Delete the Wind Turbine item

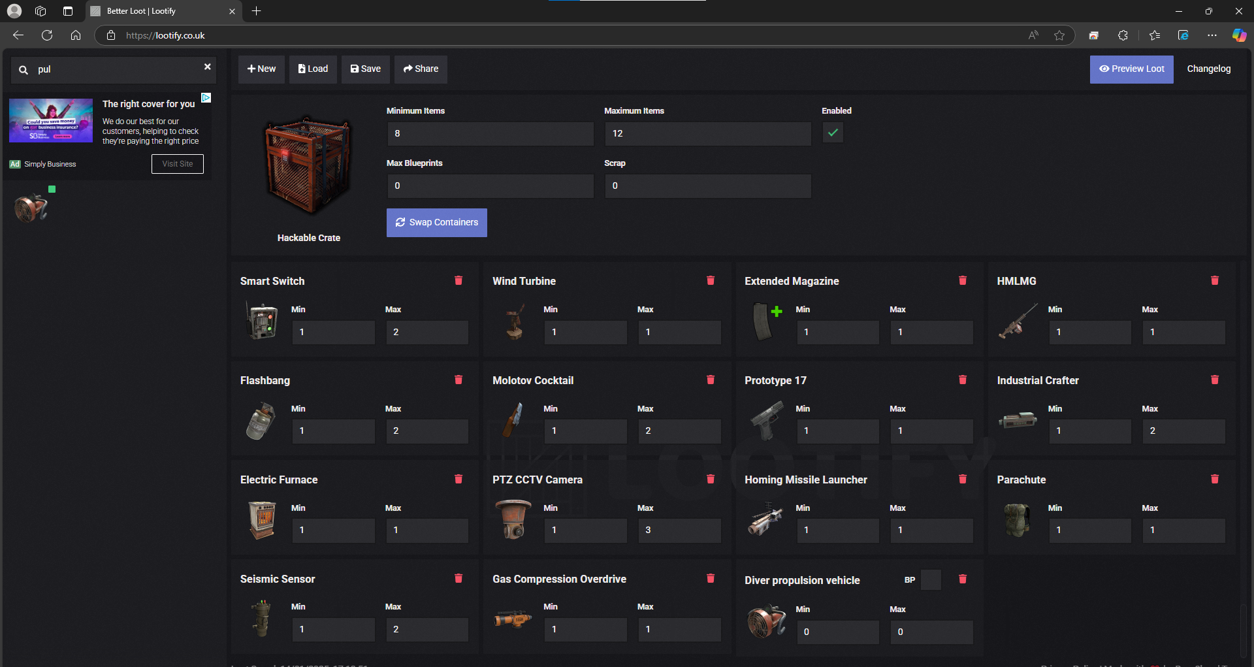(711, 280)
